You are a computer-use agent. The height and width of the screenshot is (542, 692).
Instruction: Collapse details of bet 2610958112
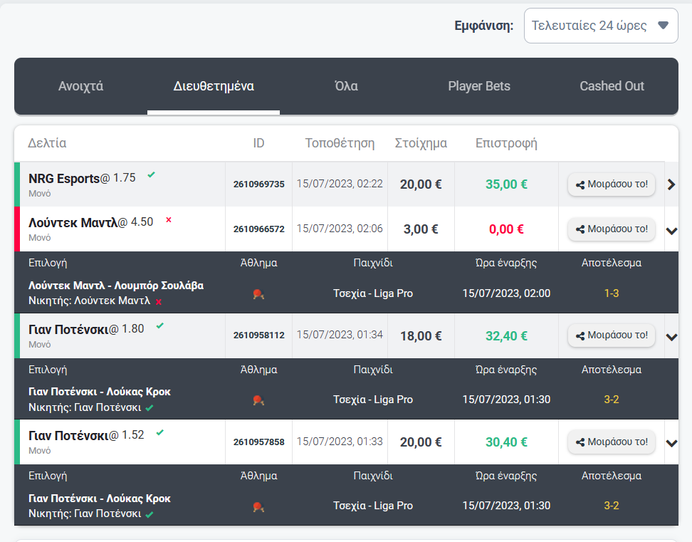pos(671,337)
